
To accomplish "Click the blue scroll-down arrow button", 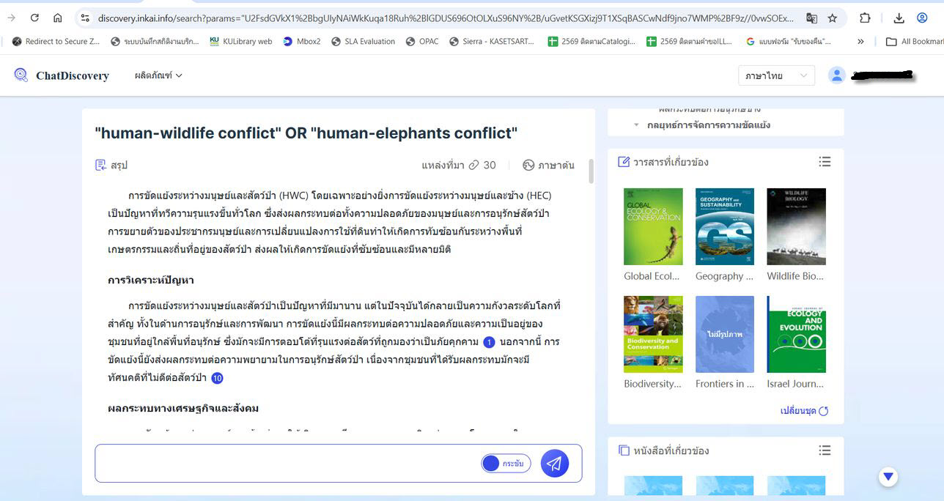I will [x=888, y=477].
